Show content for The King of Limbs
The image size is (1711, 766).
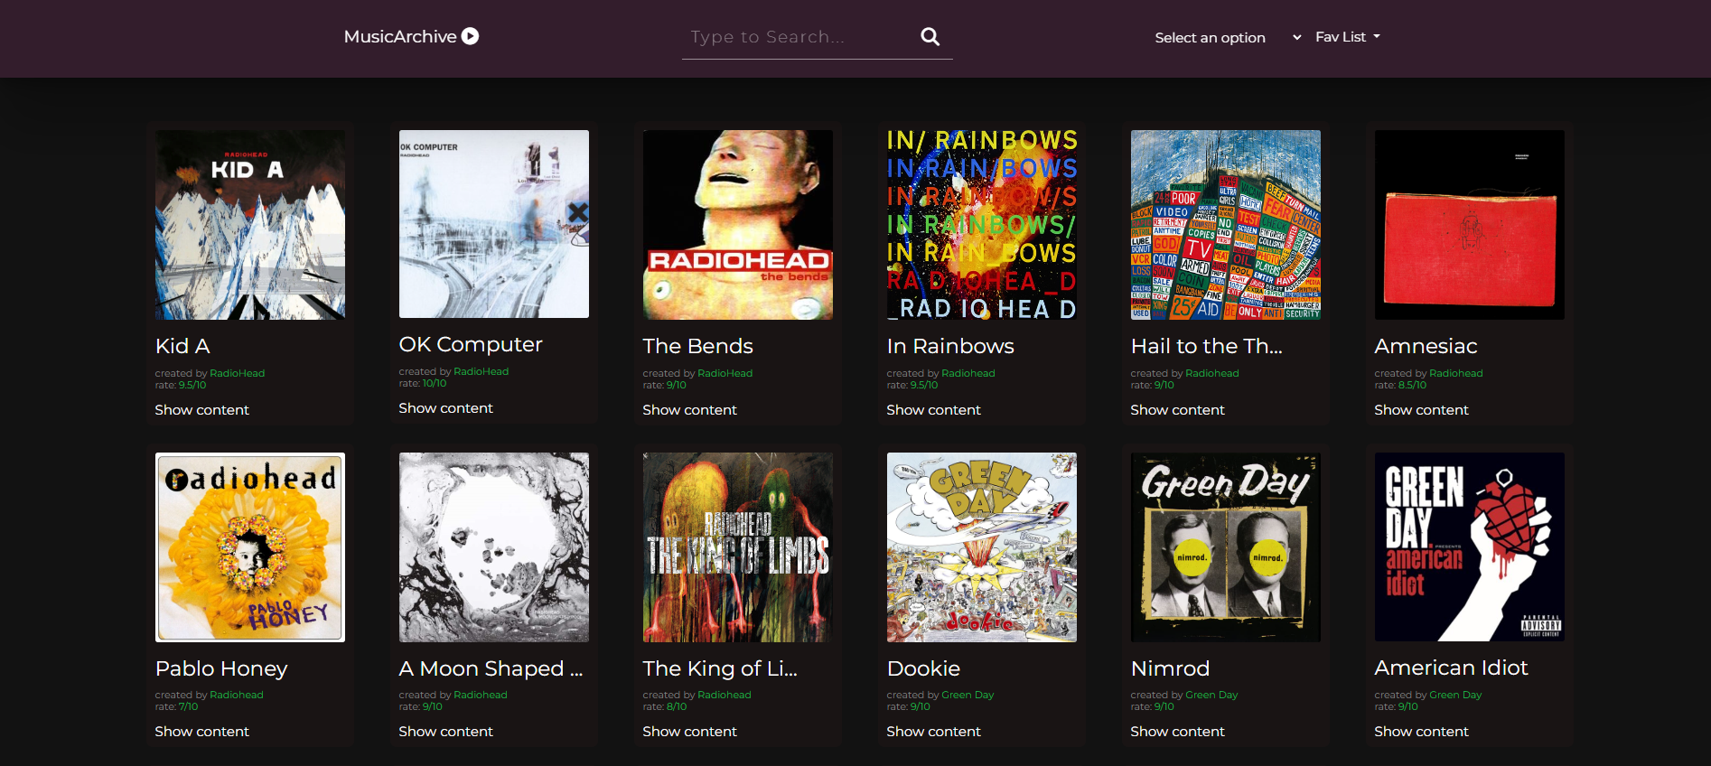(x=689, y=732)
